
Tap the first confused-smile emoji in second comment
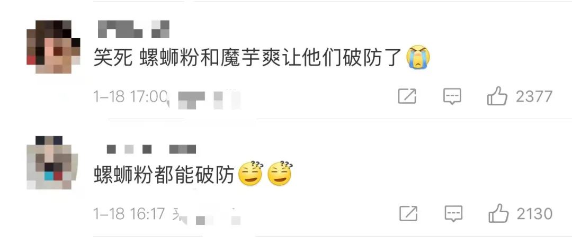point(250,174)
